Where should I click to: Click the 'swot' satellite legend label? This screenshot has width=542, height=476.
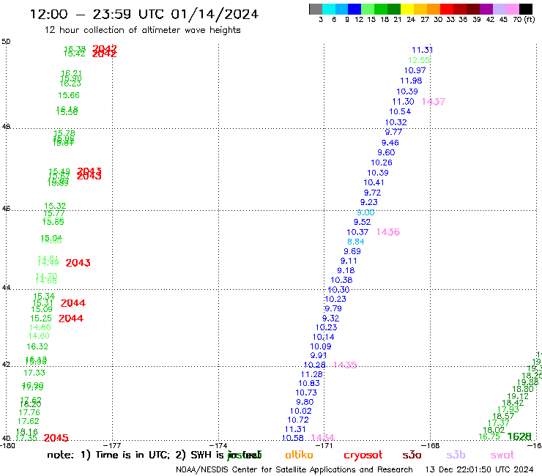click(502, 455)
